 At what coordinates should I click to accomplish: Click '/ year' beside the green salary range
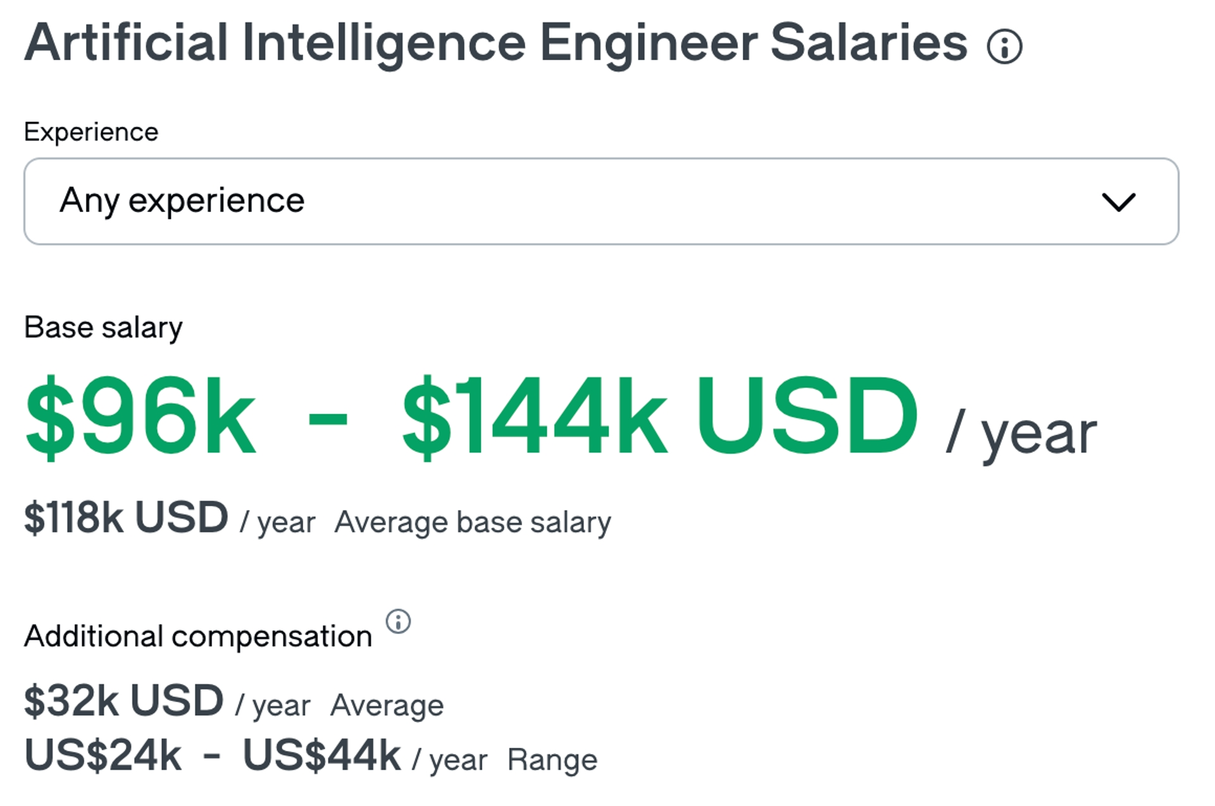pos(1021,435)
